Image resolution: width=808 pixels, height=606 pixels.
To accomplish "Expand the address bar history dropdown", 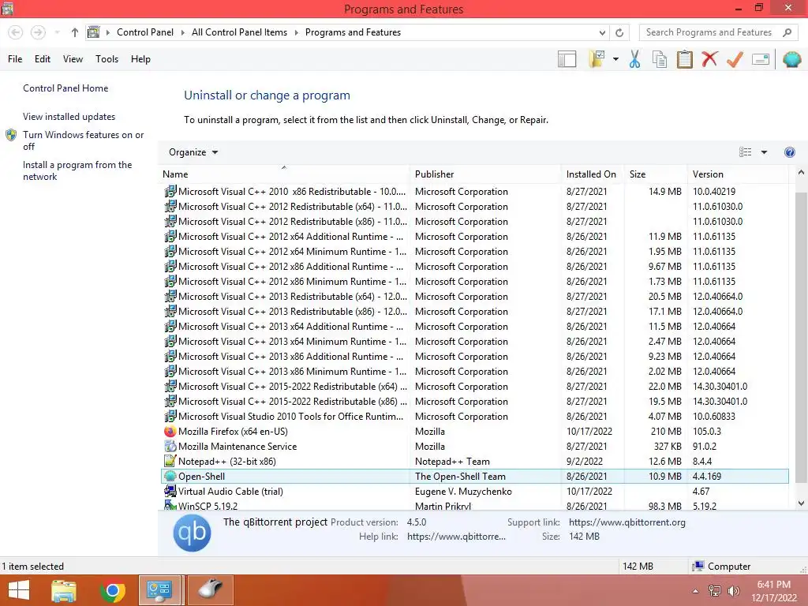I will (x=602, y=32).
